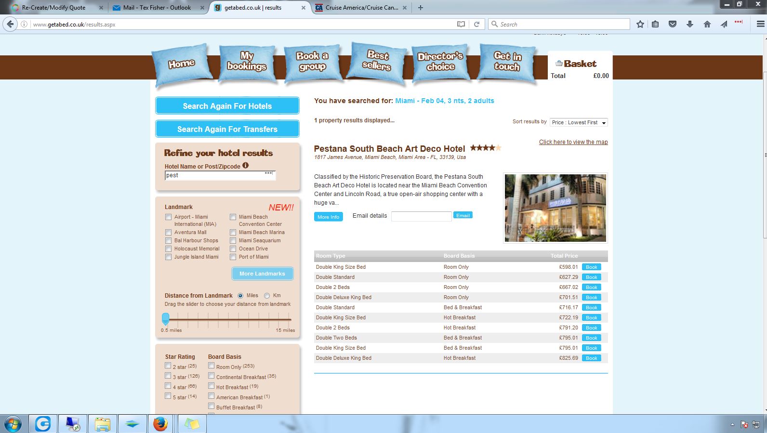Open Remote Desktop Connection from taskbar
The image size is (767, 433).
73,424
